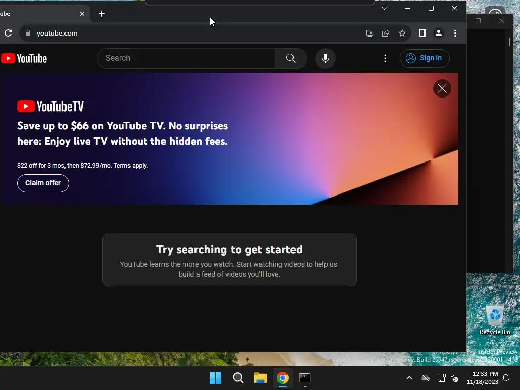The image size is (520, 390).
Task: Claim offer for YouTube TV
Action: 43,183
